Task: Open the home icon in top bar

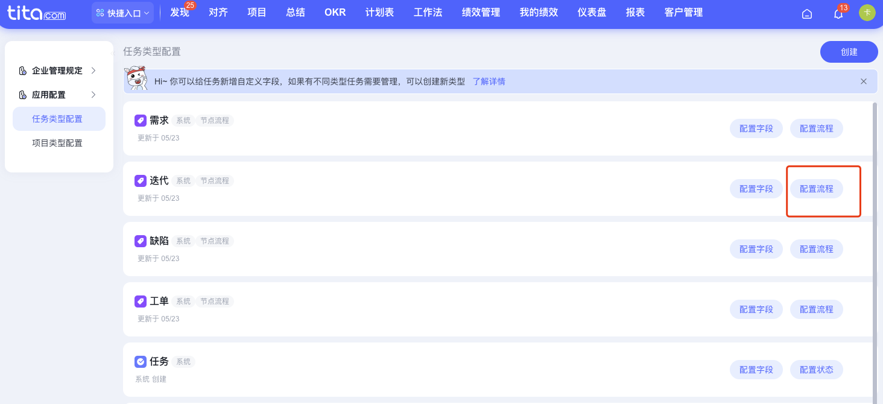Action: coord(806,13)
